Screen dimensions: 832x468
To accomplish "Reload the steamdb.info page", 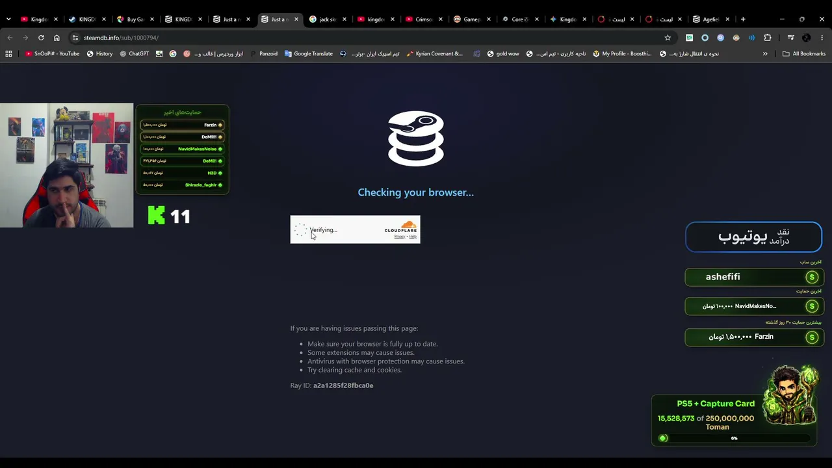I will 41,38.
